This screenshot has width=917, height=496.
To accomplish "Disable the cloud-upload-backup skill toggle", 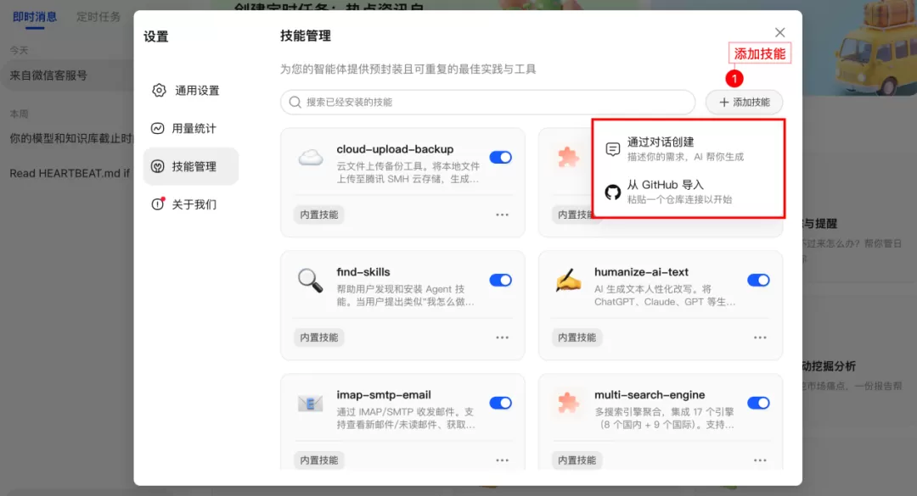I will click(501, 157).
